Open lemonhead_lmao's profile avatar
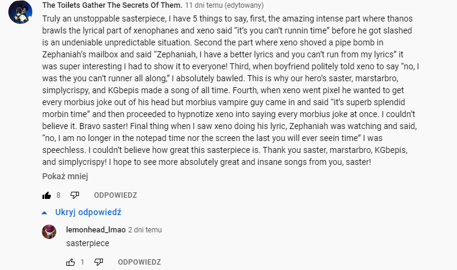Viewport: 457px width, 270px height. [x=49, y=231]
